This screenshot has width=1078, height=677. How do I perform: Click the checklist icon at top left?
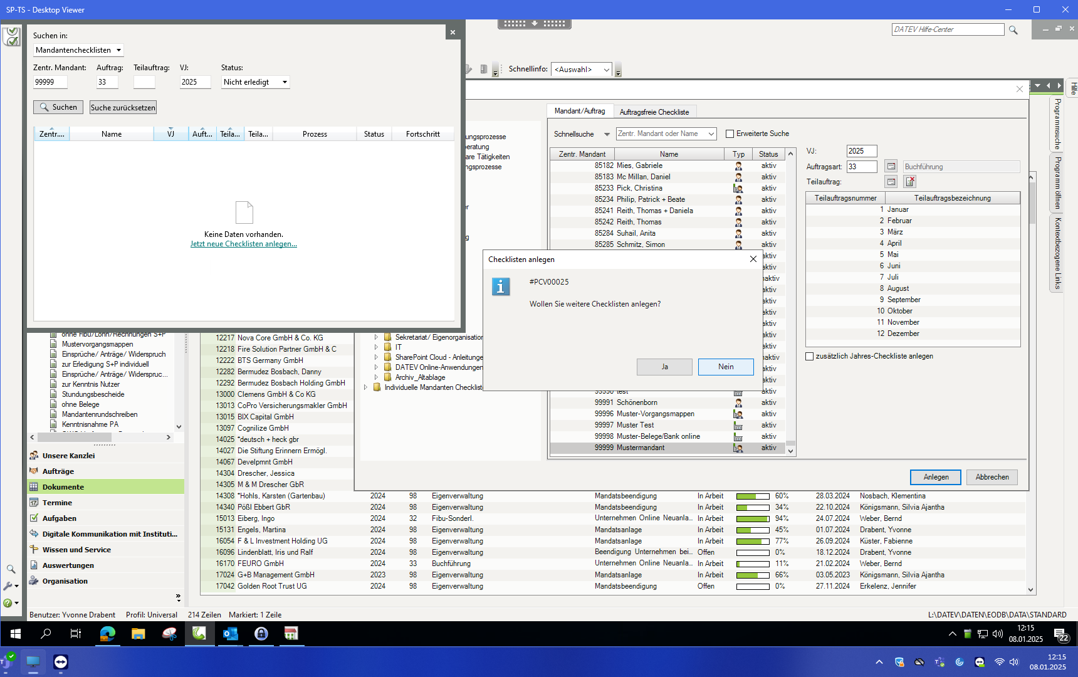pos(11,37)
